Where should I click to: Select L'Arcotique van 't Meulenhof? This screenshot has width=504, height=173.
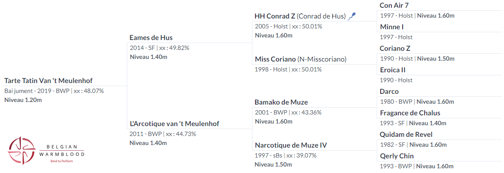(x=174, y=124)
